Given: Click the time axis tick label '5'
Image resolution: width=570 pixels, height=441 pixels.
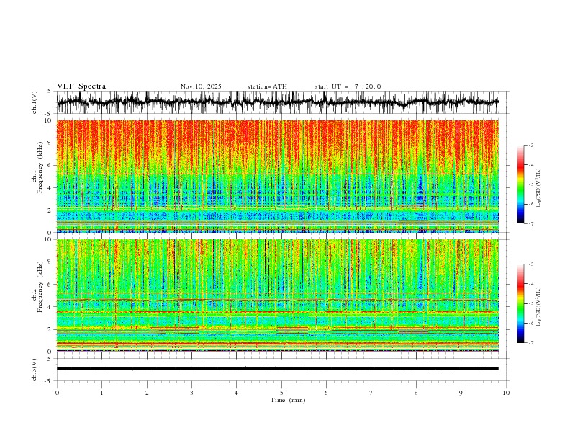Looking at the screenshot, I should point(281,393).
